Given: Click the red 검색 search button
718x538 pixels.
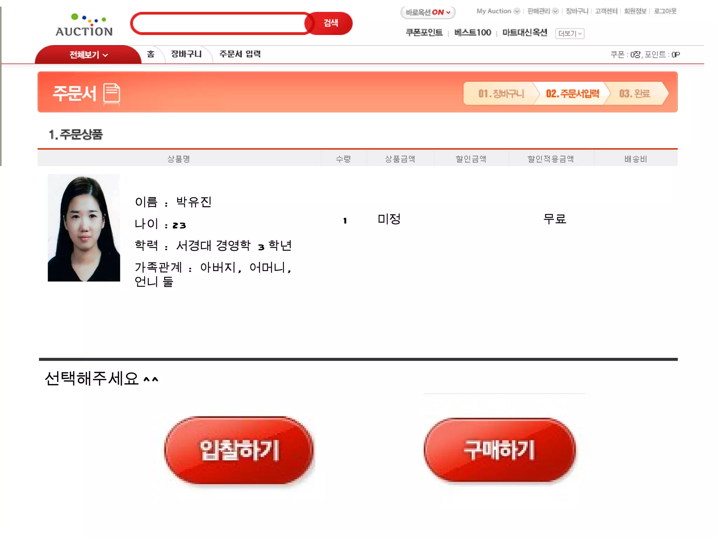Looking at the screenshot, I should [330, 23].
